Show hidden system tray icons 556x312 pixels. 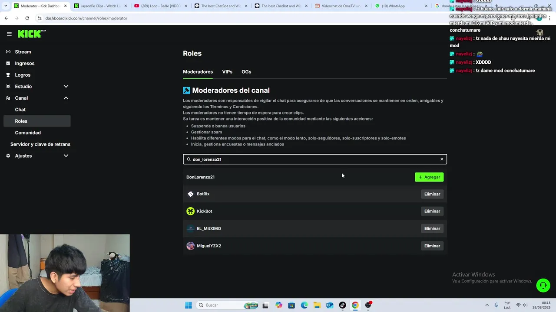(x=486, y=305)
